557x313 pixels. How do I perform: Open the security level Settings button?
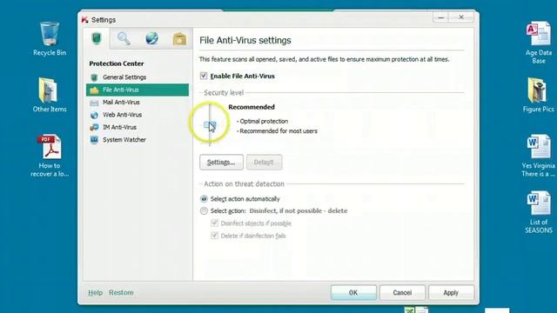(221, 163)
